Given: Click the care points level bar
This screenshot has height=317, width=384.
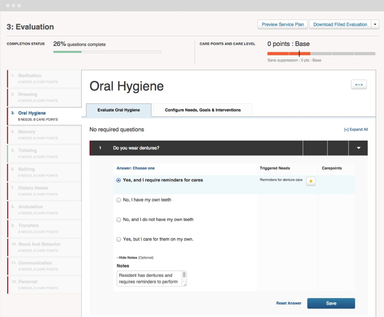Looking at the screenshot, I should [321, 54].
